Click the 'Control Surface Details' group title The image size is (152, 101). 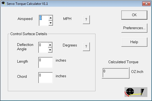(29, 34)
